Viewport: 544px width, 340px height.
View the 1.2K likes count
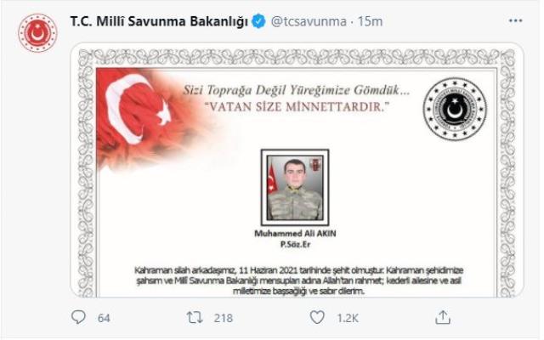348,318
